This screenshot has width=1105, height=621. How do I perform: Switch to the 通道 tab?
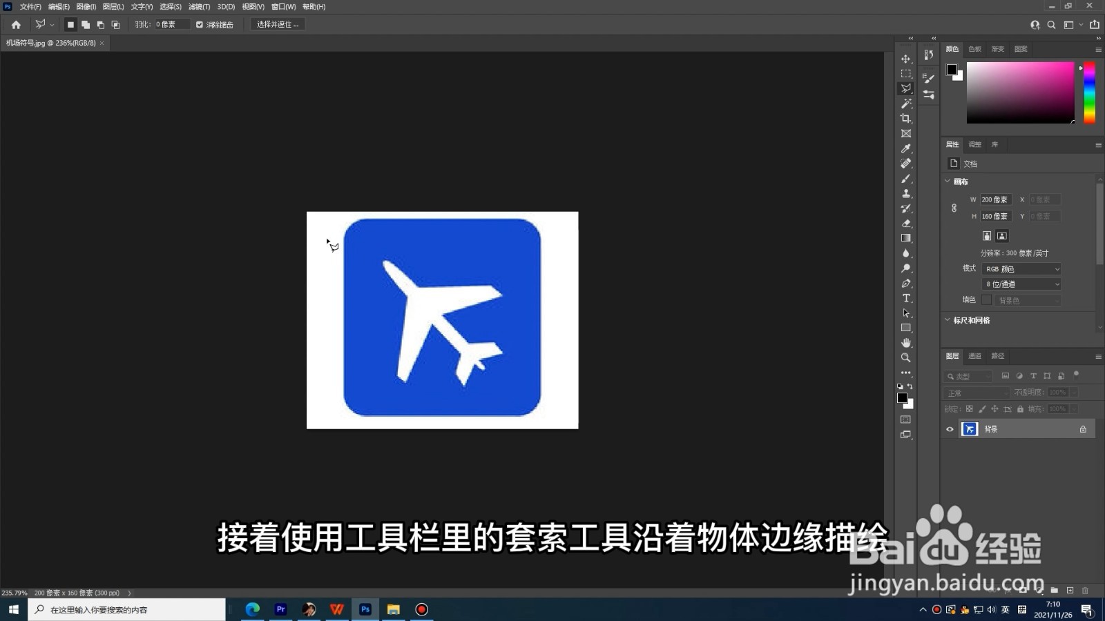(x=974, y=356)
